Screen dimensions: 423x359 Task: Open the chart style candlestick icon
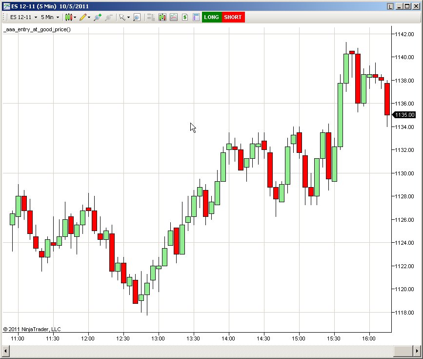click(x=68, y=17)
